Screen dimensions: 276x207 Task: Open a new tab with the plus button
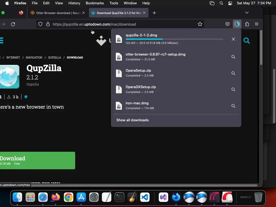[154, 13]
